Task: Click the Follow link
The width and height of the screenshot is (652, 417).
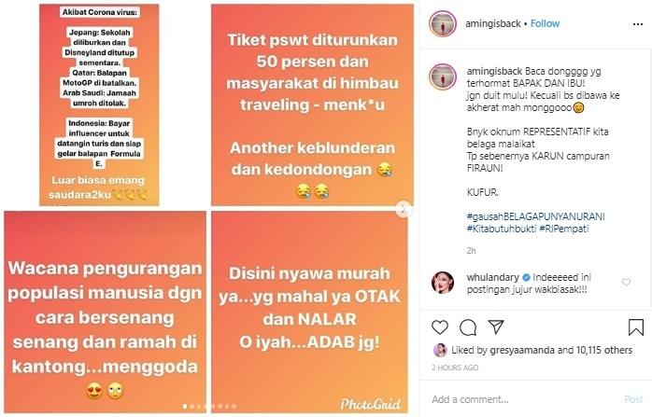Action: pos(545,23)
